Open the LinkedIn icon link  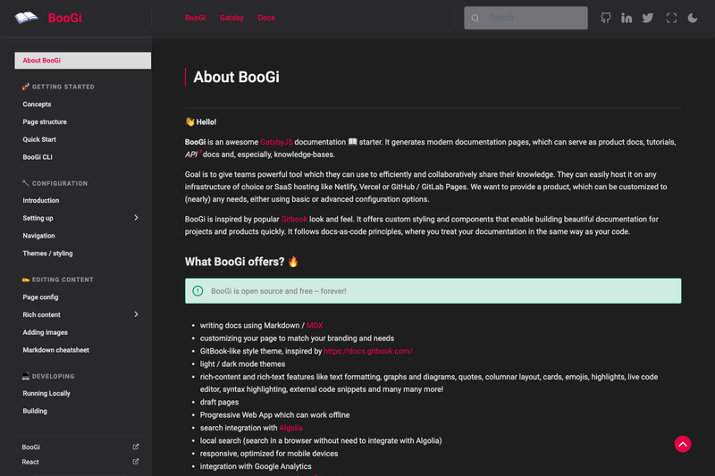[x=627, y=18]
